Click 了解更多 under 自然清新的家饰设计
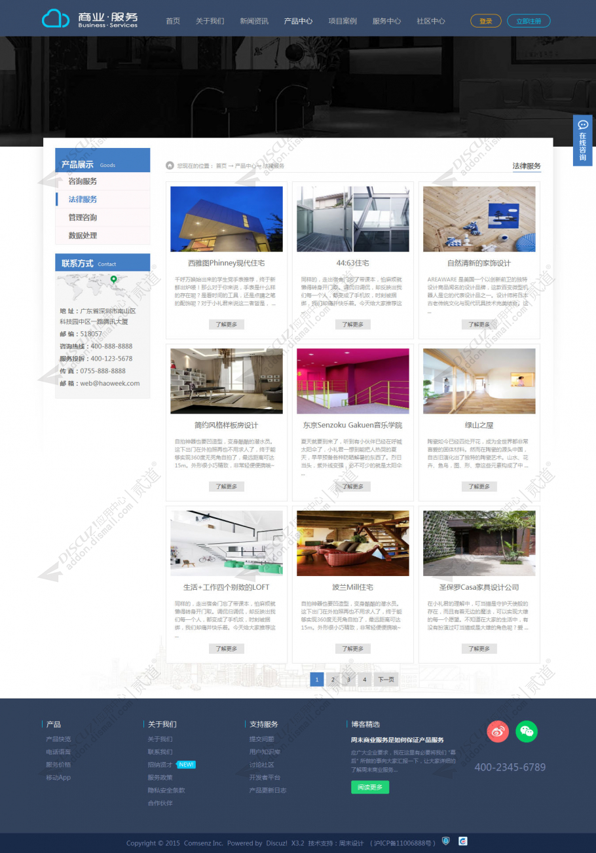Image resolution: width=596 pixels, height=853 pixels. 479,324
